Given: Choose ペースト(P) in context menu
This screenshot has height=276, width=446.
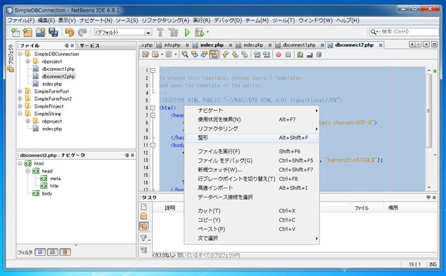Looking at the screenshot, I should pos(252,229).
